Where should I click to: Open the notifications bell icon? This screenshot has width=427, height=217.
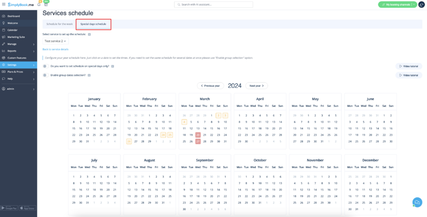point(39,4)
